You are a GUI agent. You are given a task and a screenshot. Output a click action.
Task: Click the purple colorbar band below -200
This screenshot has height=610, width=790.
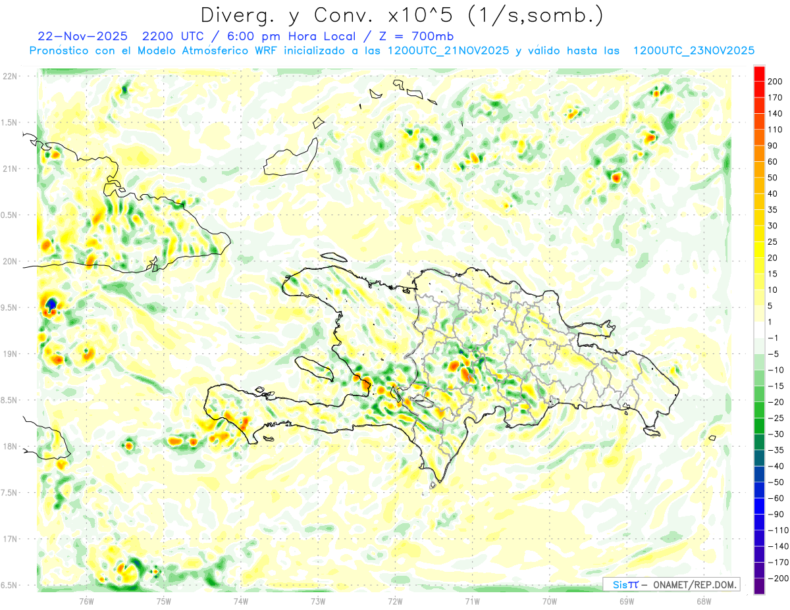760,586
